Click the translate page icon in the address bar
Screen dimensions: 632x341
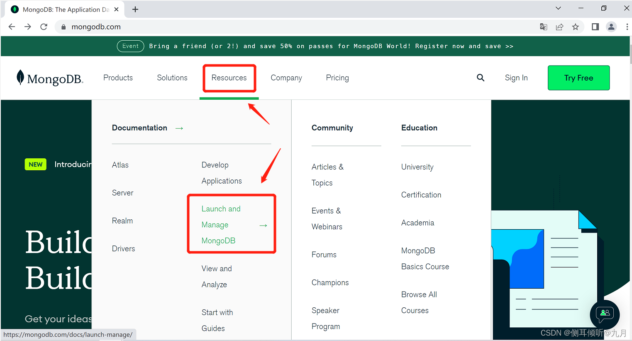(544, 27)
